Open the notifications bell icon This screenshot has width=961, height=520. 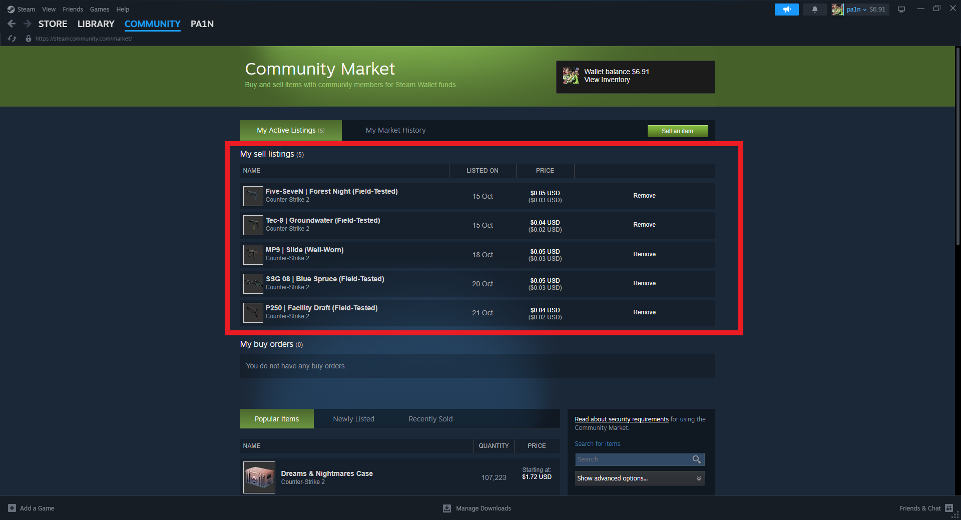point(814,10)
